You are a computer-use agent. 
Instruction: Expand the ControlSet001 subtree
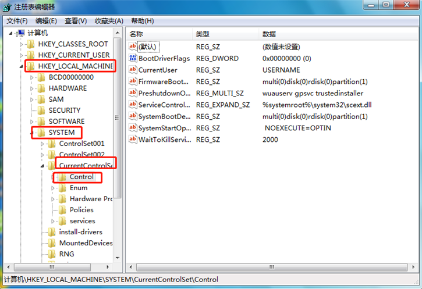[x=43, y=144]
